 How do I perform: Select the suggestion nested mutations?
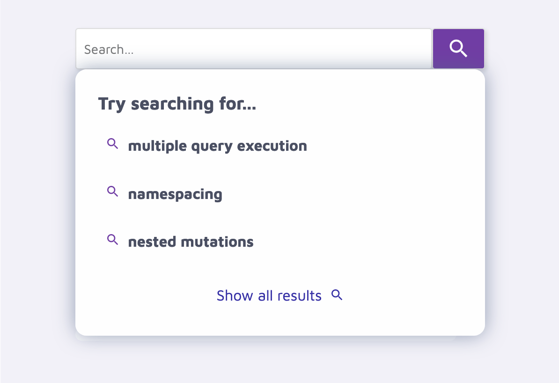(191, 242)
